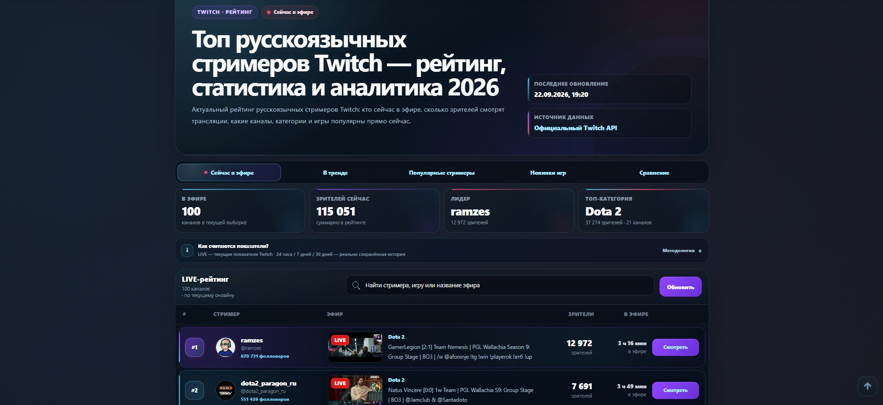Click the 'Dota 2' category label in ramzes row
The height and width of the screenshot is (405, 883).
396,337
